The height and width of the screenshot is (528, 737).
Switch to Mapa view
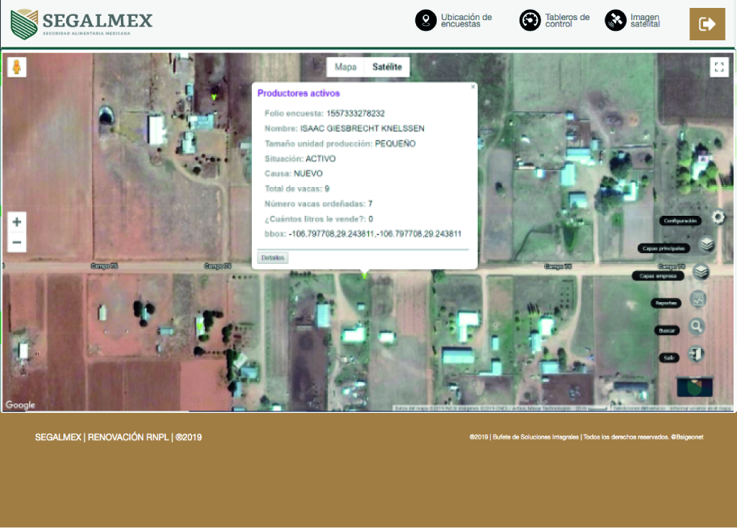(345, 67)
